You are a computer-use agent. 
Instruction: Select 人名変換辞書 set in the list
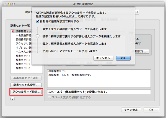27,35
